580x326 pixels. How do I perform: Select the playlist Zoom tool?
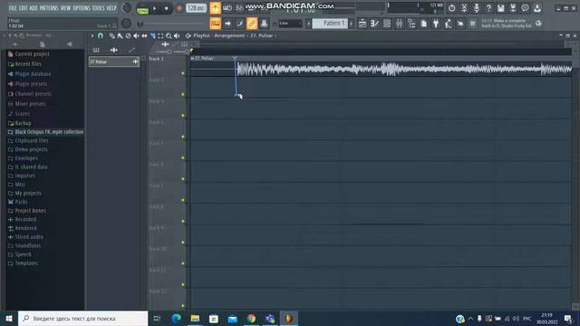(x=169, y=36)
